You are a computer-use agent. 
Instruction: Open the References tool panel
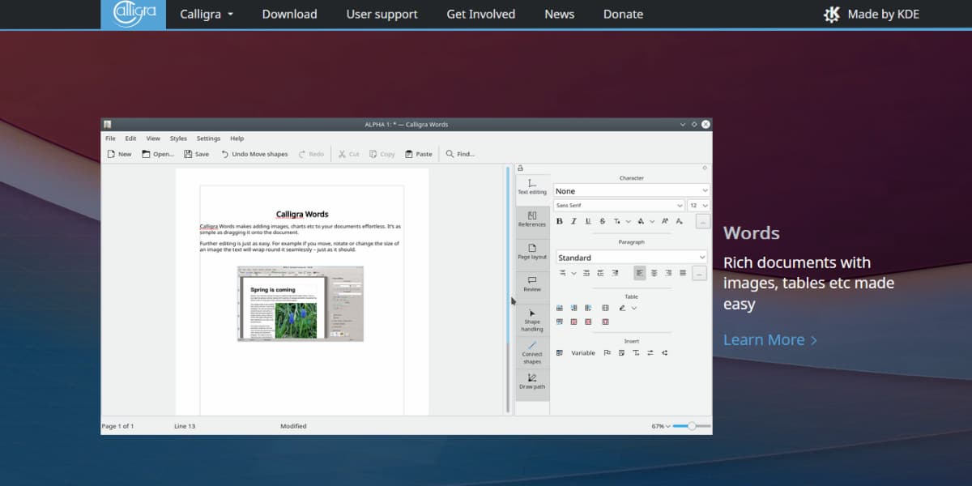(532, 220)
